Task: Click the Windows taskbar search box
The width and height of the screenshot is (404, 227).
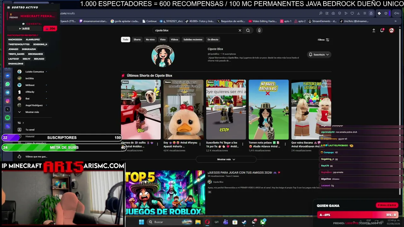Action: click(x=170, y=222)
